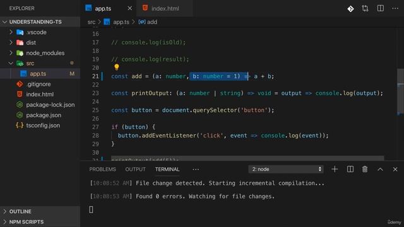Image resolution: width=404 pixels, height=227 pixels.
Task: Close the app.ts tab
Action: tap(130, 8)
